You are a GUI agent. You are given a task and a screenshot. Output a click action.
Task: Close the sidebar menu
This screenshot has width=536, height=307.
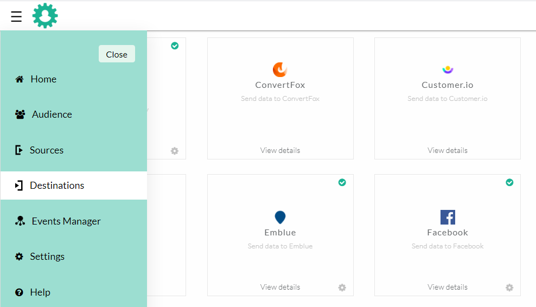117,54
